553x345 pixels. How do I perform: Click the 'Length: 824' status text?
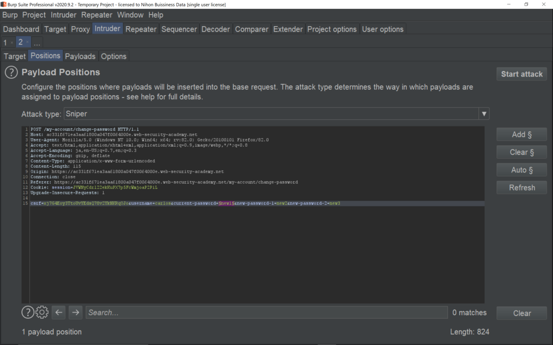tap(470, 332)
